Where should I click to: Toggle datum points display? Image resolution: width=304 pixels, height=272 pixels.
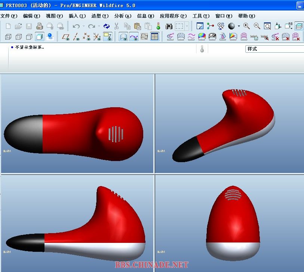click(87, 37)
